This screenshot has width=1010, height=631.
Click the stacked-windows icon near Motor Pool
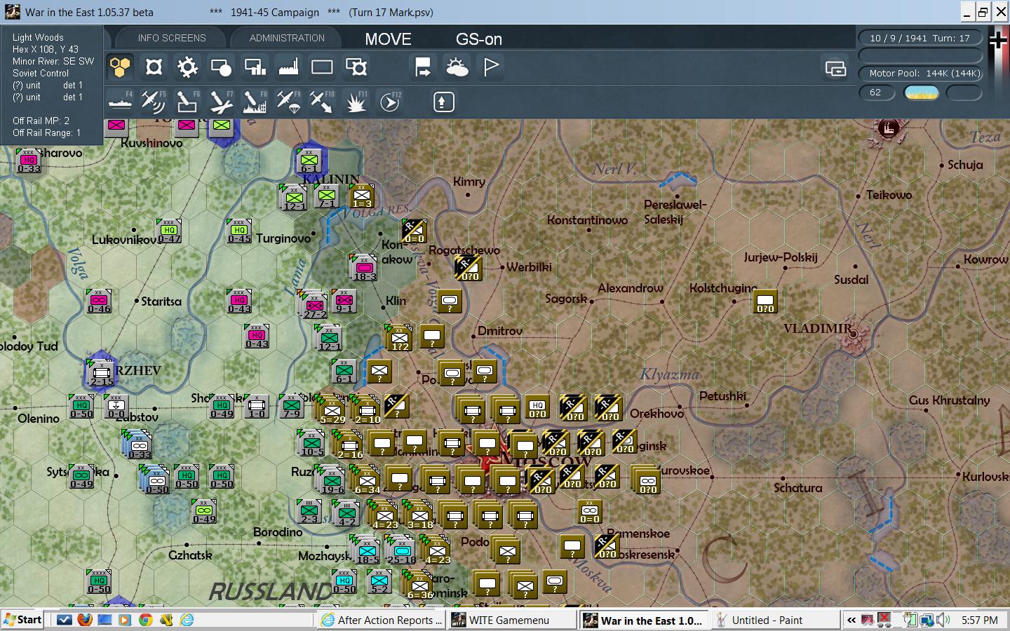836,69
